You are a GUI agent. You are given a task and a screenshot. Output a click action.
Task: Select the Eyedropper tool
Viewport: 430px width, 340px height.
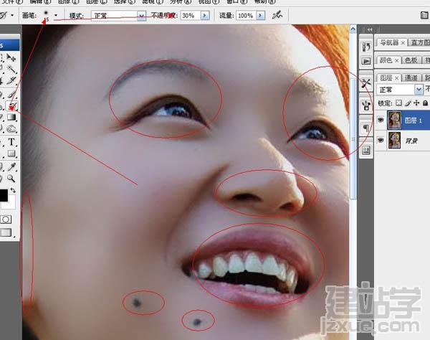11,166
